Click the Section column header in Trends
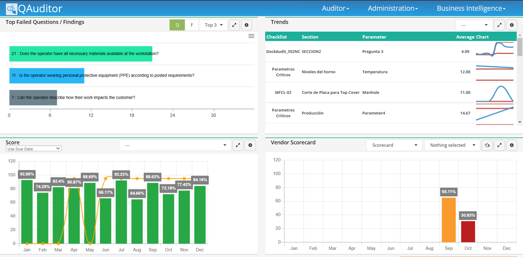523x257 pixels. tap(310, 37)
